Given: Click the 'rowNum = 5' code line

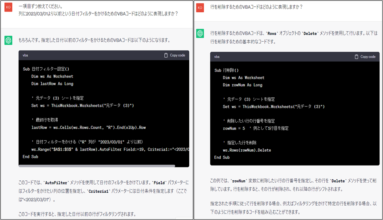Looking at the screenshot, I should [x=256, y=128].
